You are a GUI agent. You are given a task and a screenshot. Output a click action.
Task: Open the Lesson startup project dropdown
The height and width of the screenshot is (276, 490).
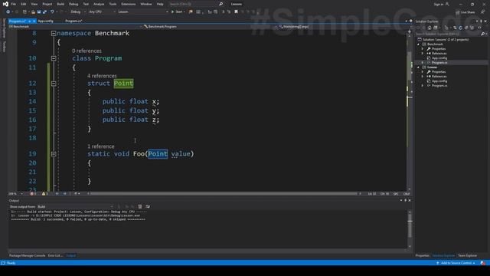point(143,11)
